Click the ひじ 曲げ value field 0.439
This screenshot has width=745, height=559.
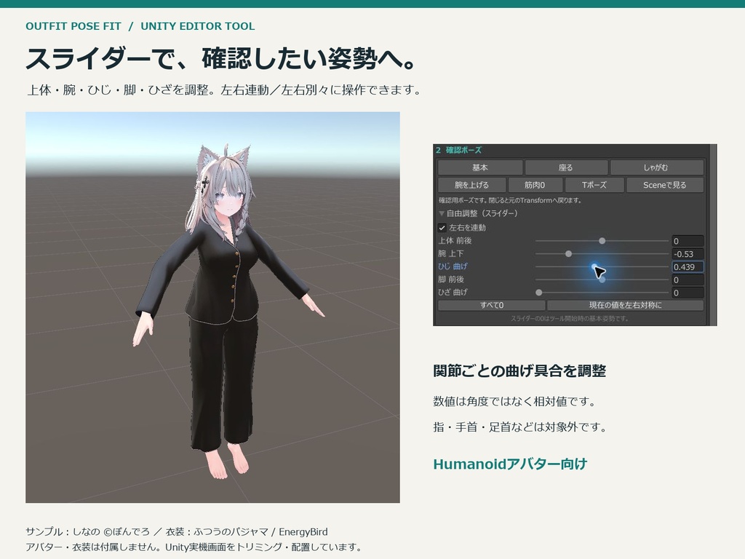pos(688,266)
